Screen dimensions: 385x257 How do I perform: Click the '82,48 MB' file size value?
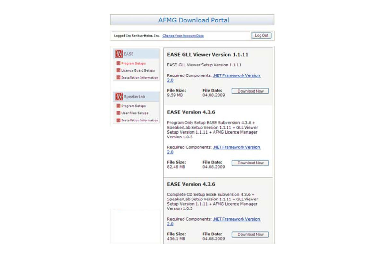[176, 167]
